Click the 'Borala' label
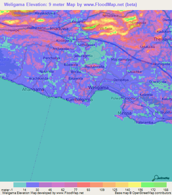Viewport: 172px width, 195px height. (76, 72)
